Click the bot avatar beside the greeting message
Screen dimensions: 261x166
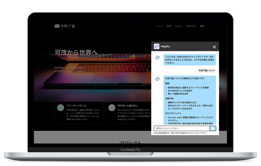[x=157, y=58]
